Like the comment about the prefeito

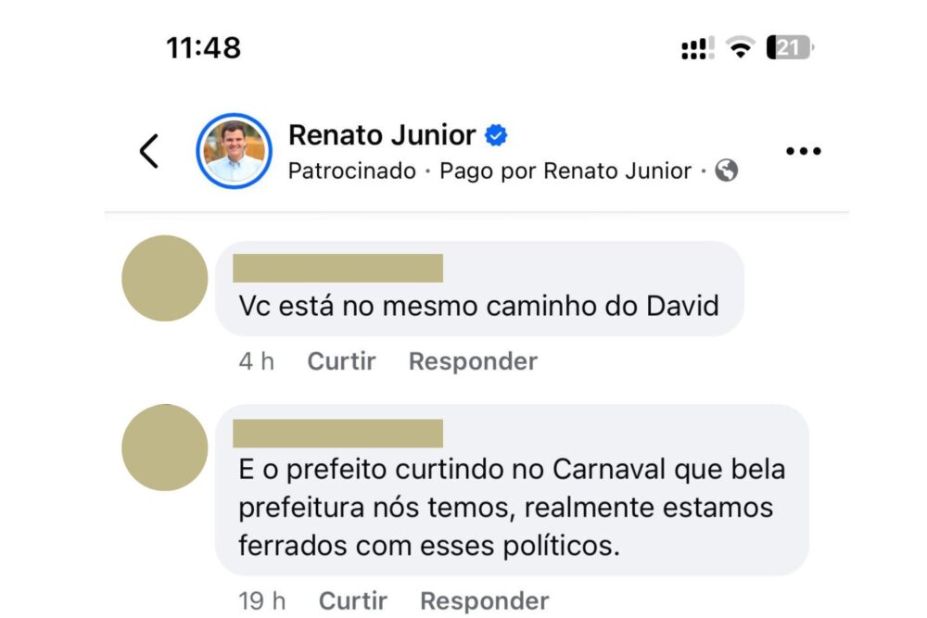(352, 601)
